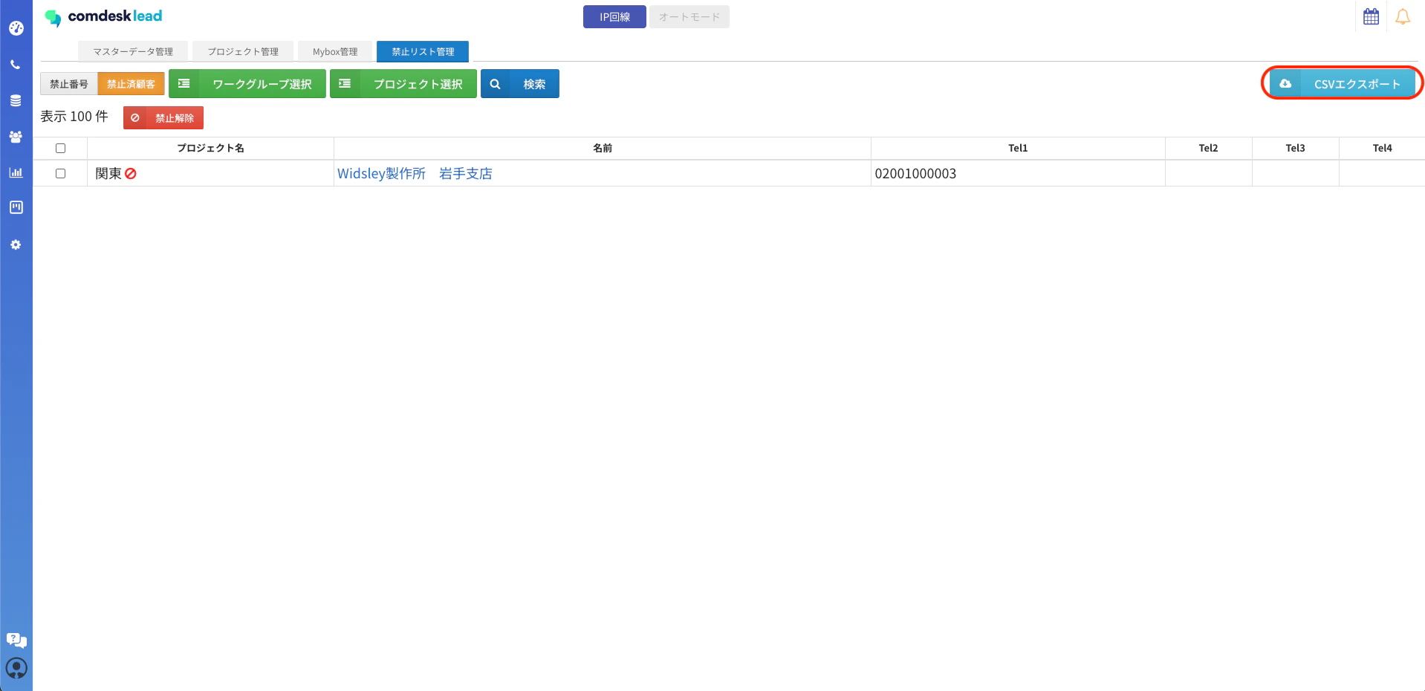Select the 禁止番号 toggle button
Screen dimensions: 1425x691
[x=69, y=84]
